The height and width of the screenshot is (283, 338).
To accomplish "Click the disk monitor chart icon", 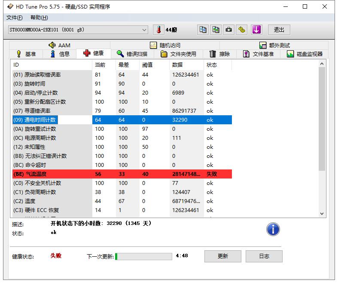I will click(x=290, y=54).
